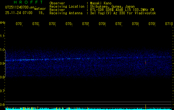174x110 pixels.
Task: Click the 0.7 frequency axis label
Action: click(2, 91)
